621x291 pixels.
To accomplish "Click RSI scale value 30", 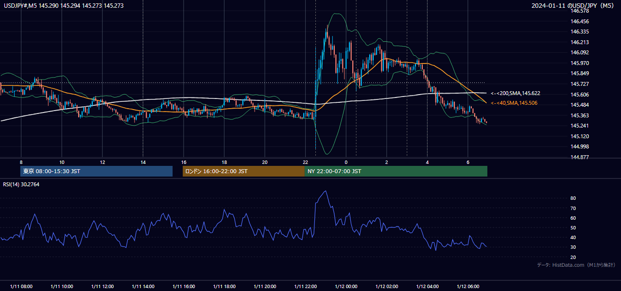I will (x=573, y=247).
